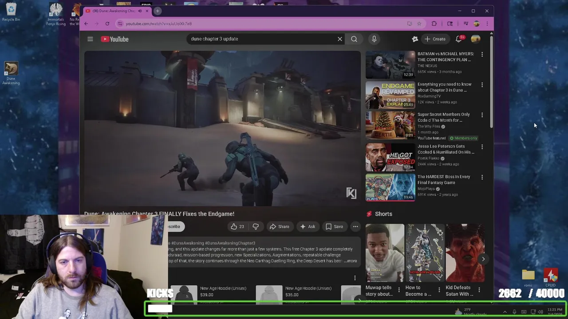Click the install/cast icon in address bar
568x319 pixels.
point(410,23)
